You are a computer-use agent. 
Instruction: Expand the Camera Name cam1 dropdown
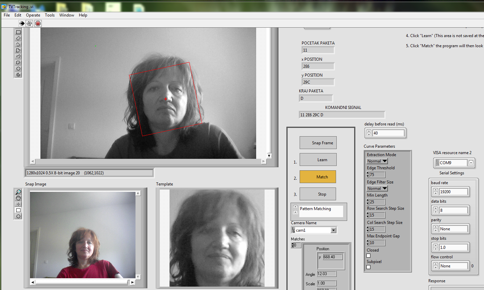coord(333,230)
